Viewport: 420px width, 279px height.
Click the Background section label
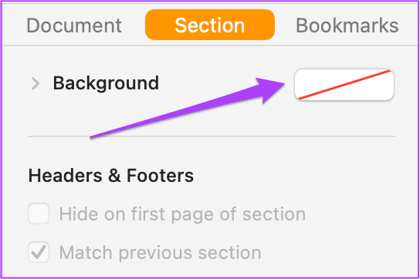coord(106,83)
